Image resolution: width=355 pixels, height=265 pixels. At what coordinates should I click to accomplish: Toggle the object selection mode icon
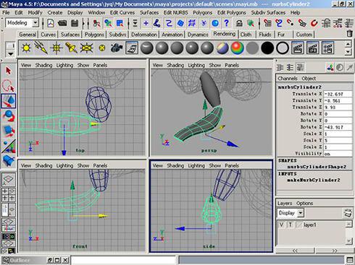pos(108,23)
